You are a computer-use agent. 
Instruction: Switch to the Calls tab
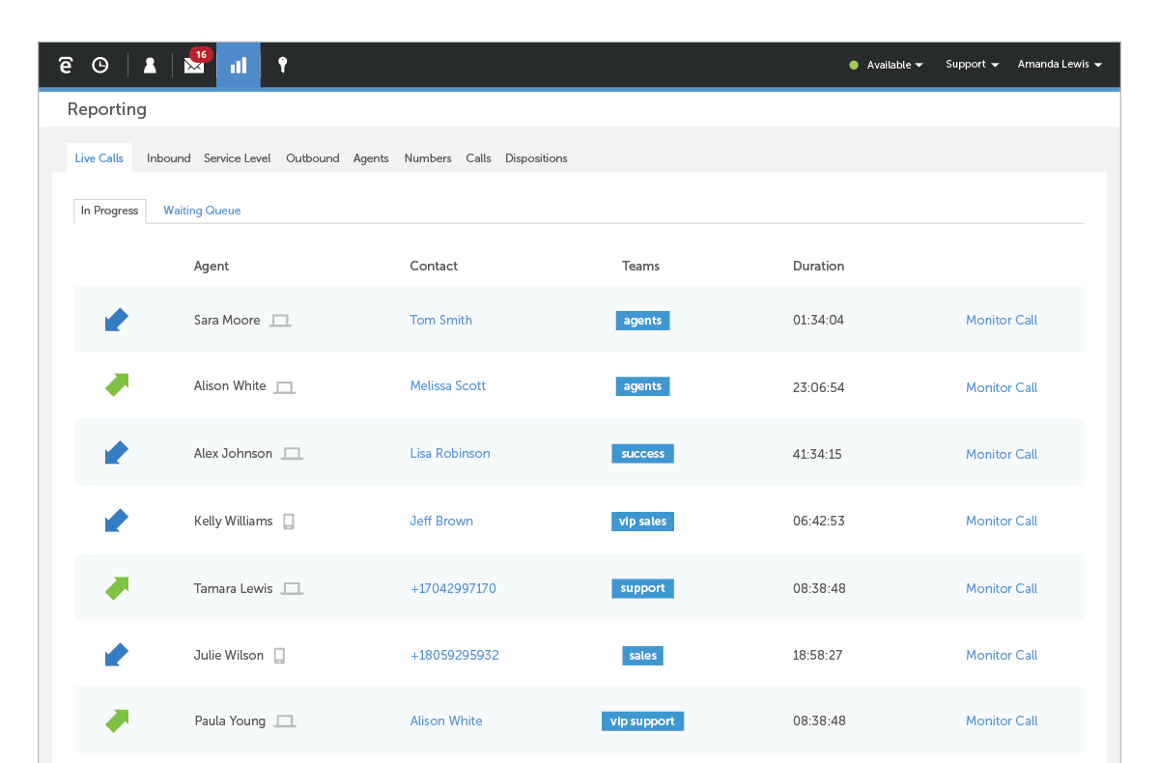(478, 158)
